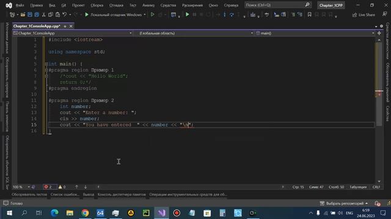The width and height of the screenshot is (391, 219).
Task: Open the Справка menu
Action: (231, 5)
